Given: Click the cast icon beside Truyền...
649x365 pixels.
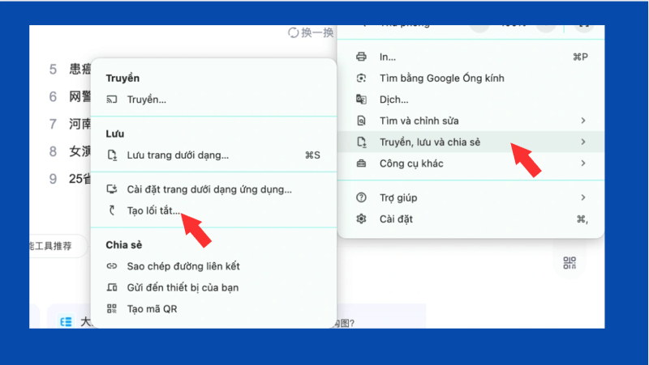Looking at the screenshot, I should click(x=113, y=100).
